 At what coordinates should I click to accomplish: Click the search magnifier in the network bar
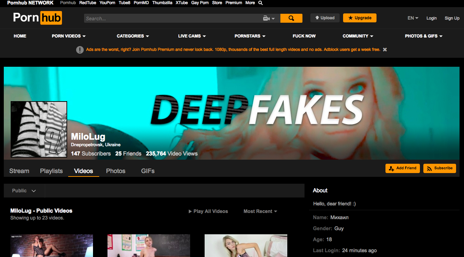pos(260,3)
